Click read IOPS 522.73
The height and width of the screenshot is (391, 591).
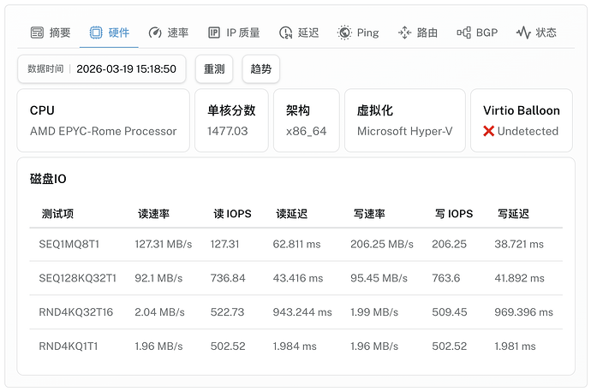[227, 312]
